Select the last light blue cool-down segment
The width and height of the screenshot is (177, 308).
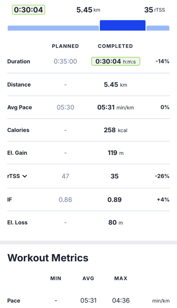tap(158, 28)
